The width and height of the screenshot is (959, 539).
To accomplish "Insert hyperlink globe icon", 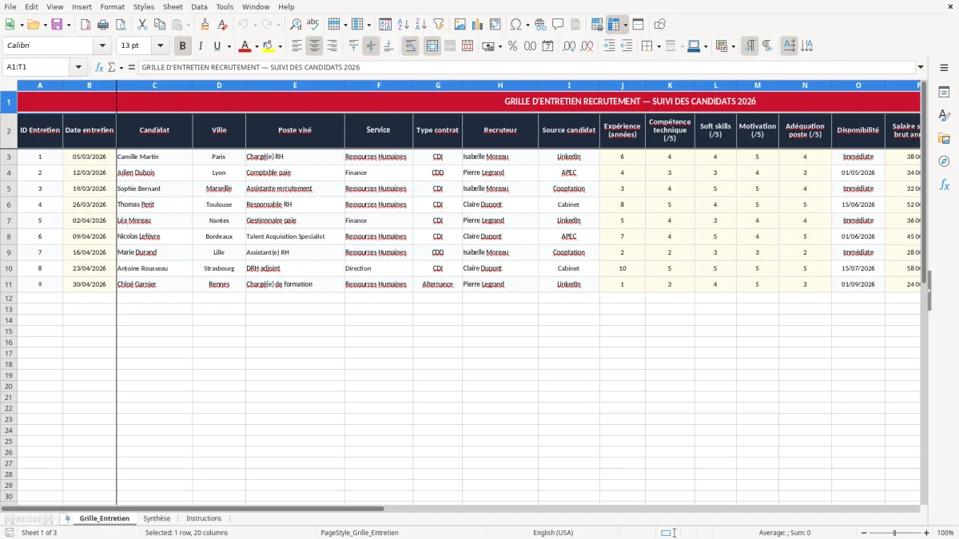I will [540, 25].
